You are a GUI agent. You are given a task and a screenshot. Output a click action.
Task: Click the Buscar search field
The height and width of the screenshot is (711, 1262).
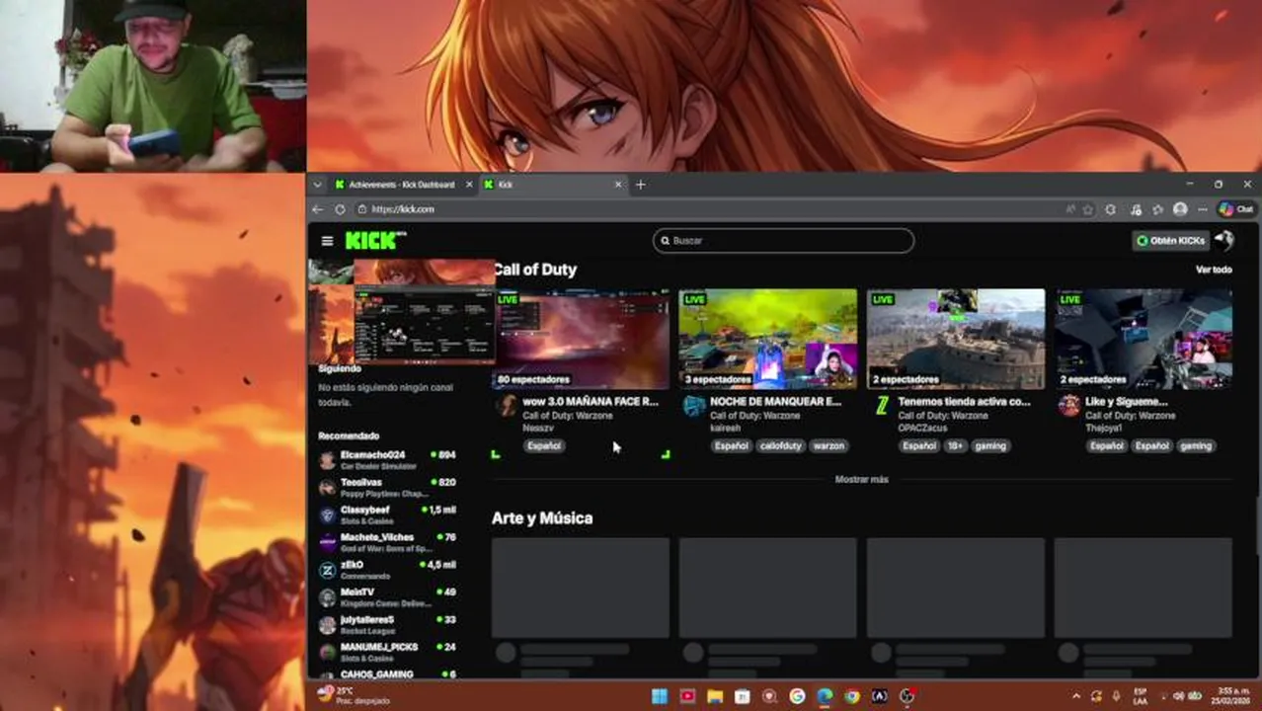click(x=783, y=240)
